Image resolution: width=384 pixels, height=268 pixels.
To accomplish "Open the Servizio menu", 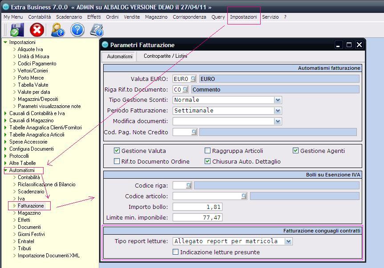I will point(271,17).
